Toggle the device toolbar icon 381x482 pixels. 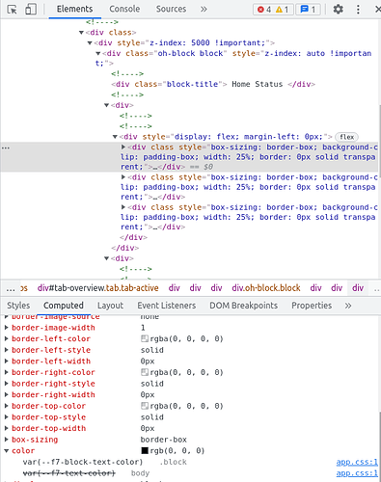[31, 10]
